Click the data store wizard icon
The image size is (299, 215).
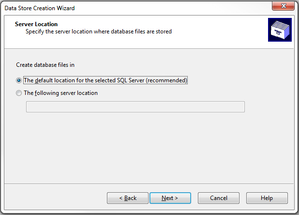click(x=280, y=30)
